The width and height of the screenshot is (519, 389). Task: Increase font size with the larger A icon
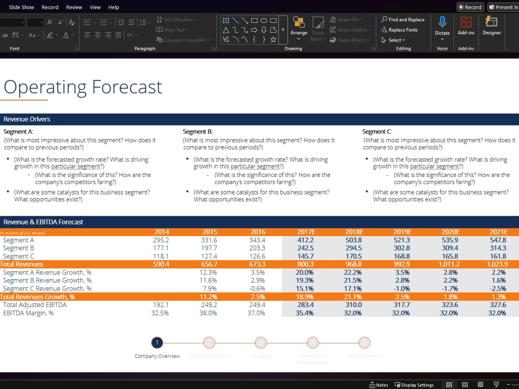(x=50, y=22)
